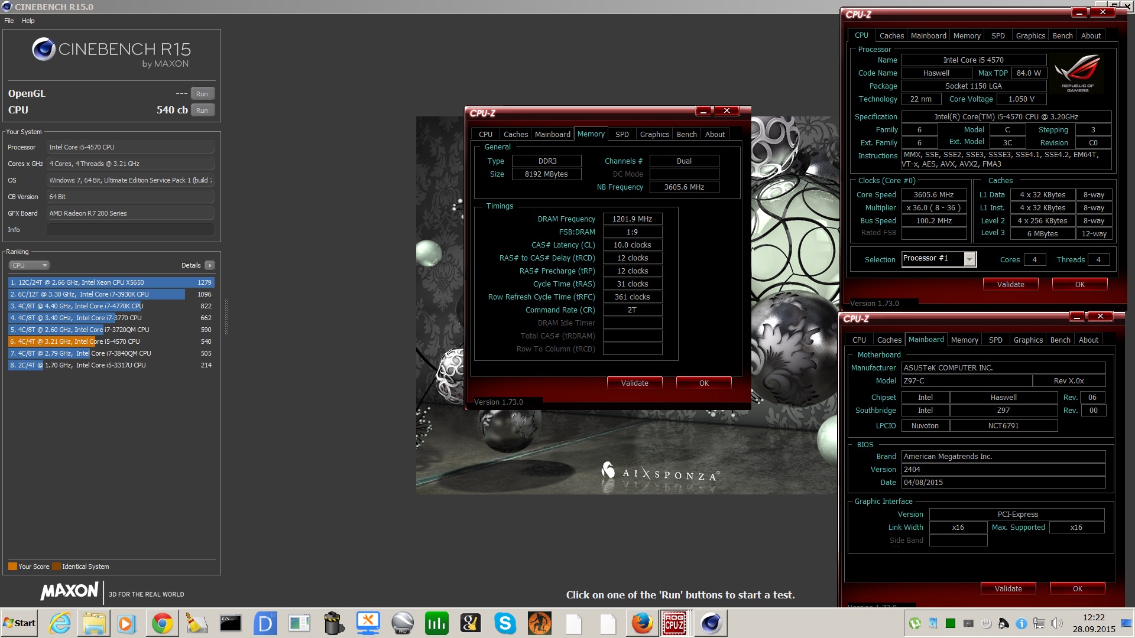Switch to SPD tab in center CPU-Z
Image resolution: width=1135 pixels, height=638 pixels.
click(x=622, y=135)
